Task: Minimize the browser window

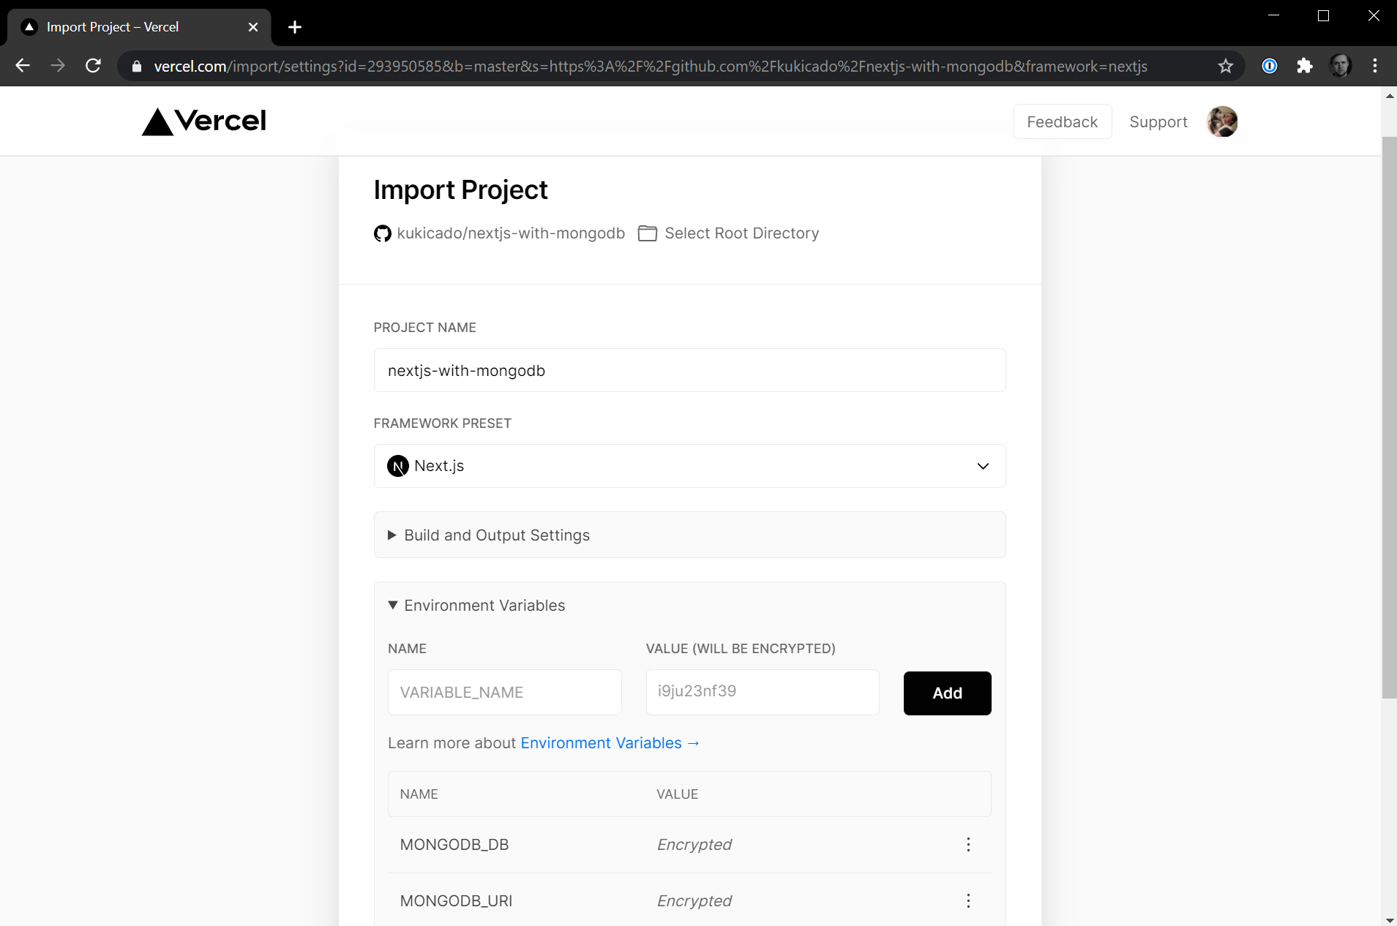Action: coord(1273,15)
